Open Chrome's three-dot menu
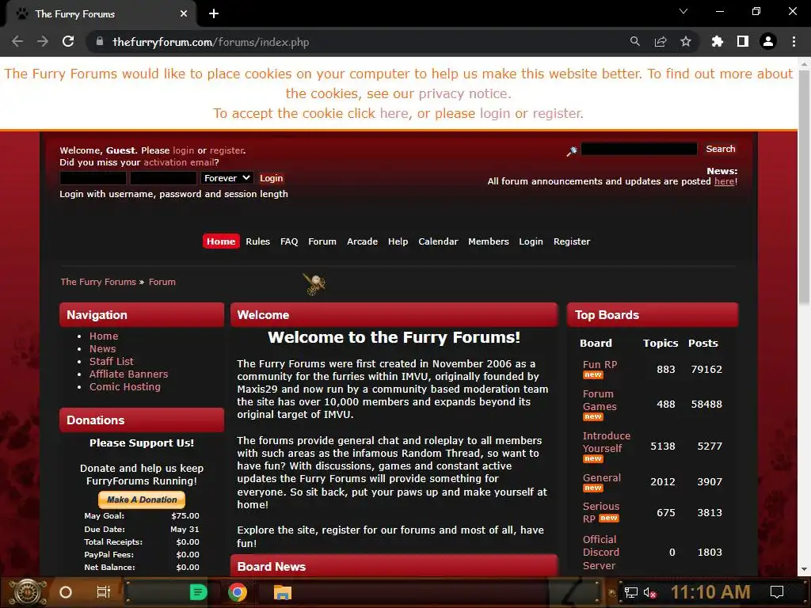The image size is (811, 608). click(794, 41)
